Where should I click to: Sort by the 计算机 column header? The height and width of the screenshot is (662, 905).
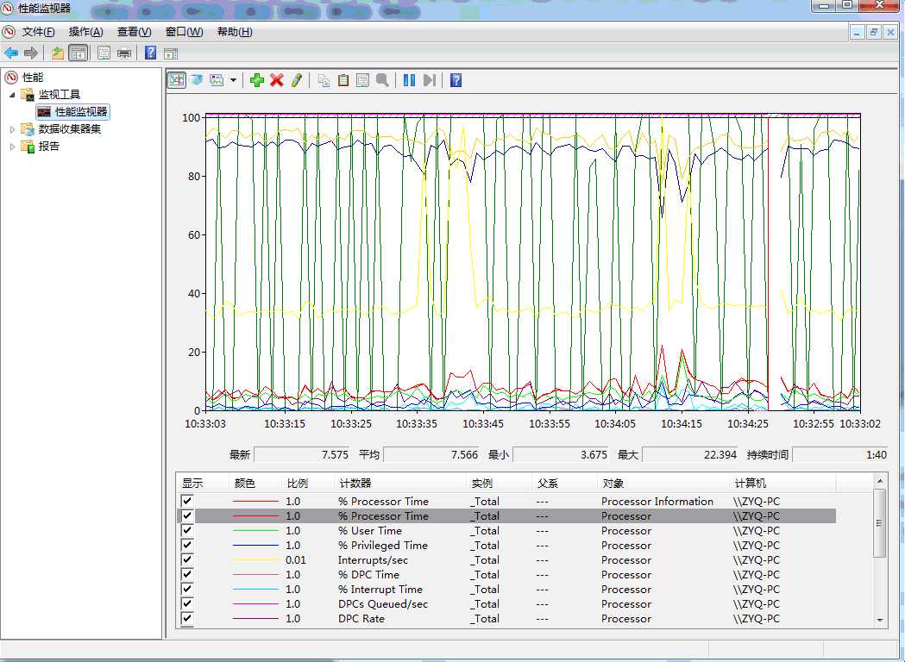tap(751, 484)
